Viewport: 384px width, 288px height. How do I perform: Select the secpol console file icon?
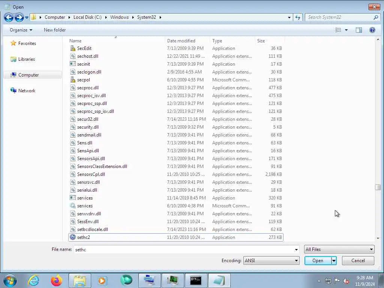click(x=73, y=79)
